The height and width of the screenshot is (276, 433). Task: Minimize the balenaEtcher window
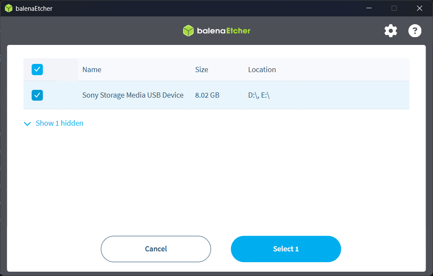pos(369,8)
